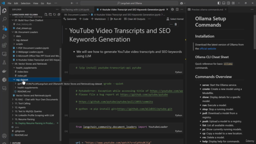Open the official website link

[208, 49]
